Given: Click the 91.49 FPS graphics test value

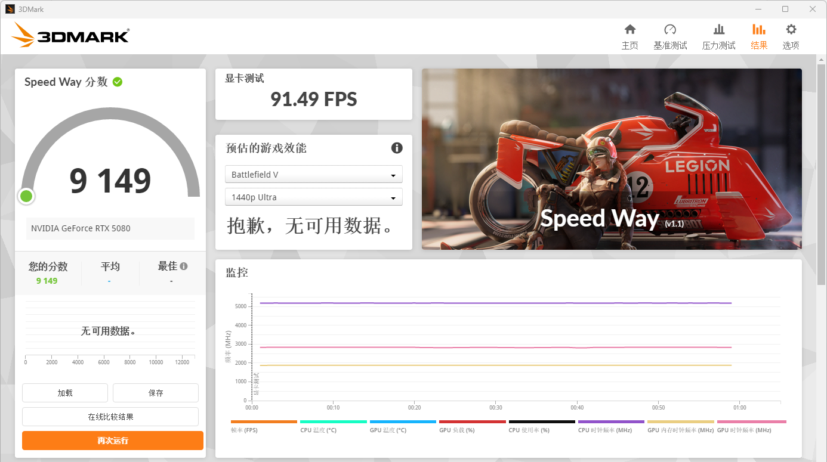Looking at the screenshot, I should pos(314,98).
